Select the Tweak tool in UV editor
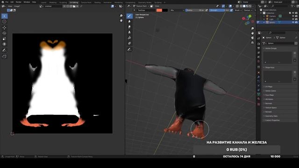Screen dimensions: 299x168 coord(4,16)
